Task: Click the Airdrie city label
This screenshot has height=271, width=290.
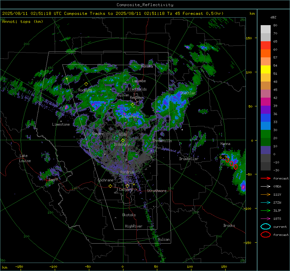Action: [127, 172]
